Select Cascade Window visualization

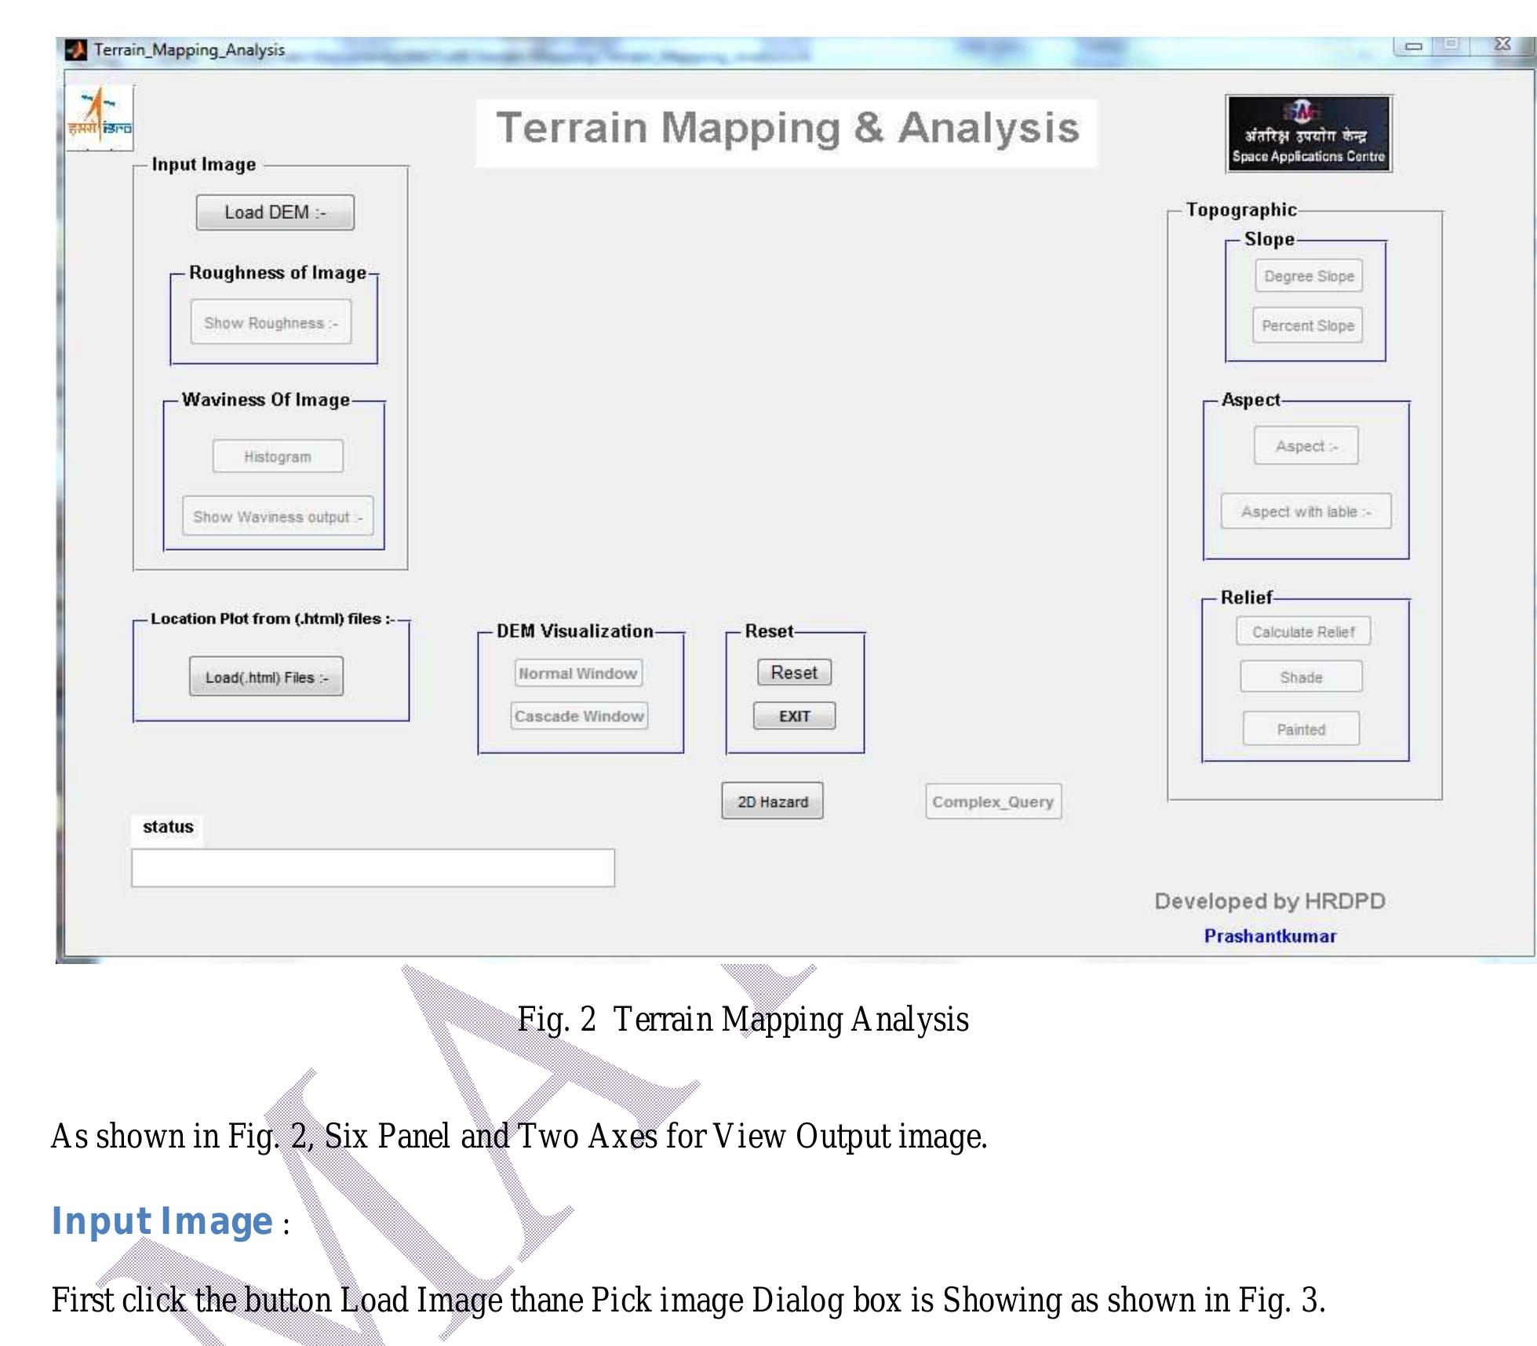(x=579, y=715)
